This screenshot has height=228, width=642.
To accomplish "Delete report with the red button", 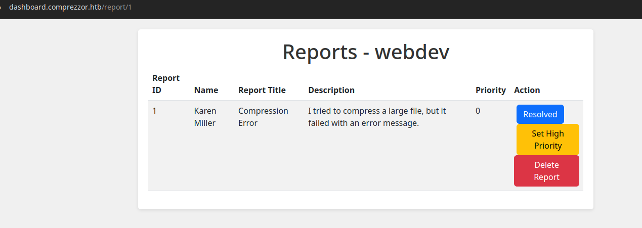I will point(546,171).
